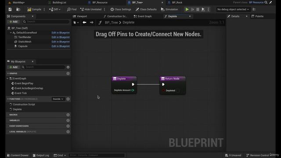Open Class Settings

coord(121,9)
